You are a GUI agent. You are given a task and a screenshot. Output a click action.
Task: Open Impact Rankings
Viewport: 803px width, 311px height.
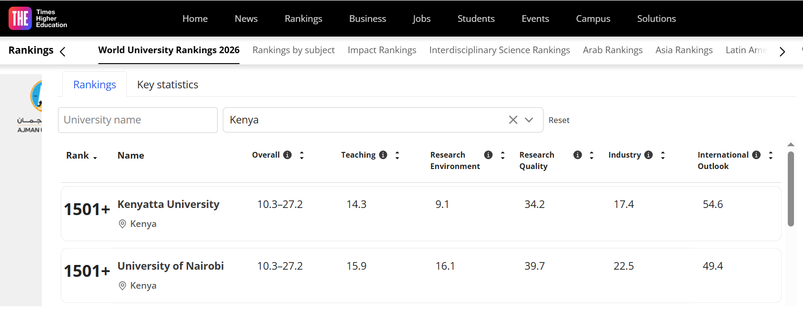point(382,50)
